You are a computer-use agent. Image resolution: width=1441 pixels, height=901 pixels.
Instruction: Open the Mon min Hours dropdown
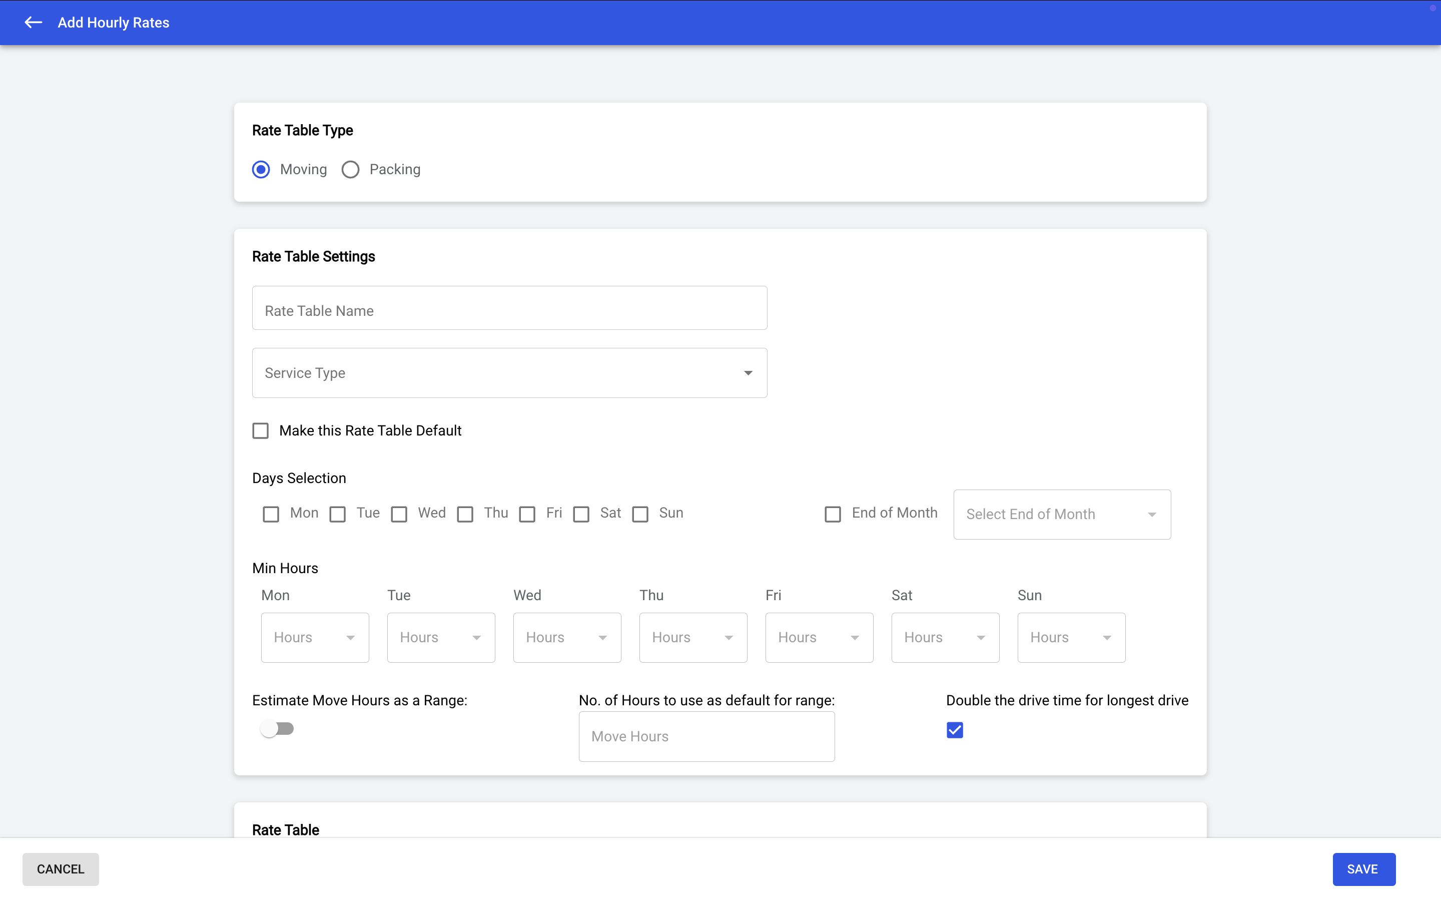point(314,638)
